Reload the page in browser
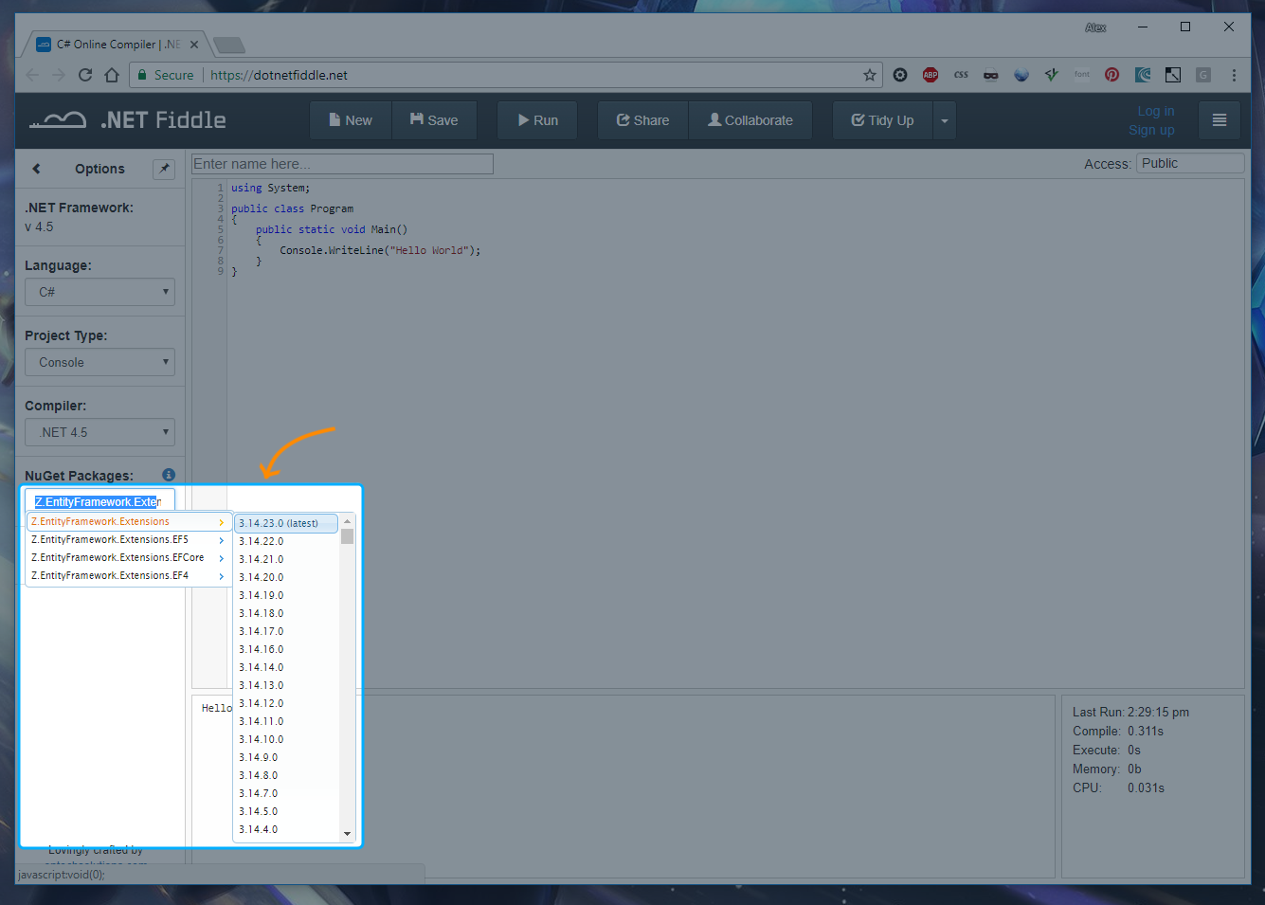 coord(85,75)
